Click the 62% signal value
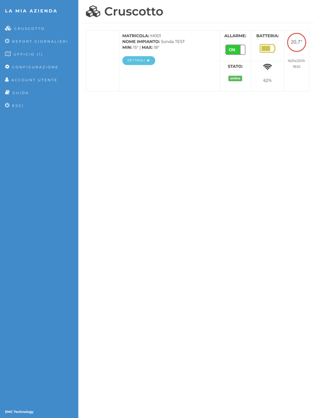This screenshot has height=418, width=314. click(x=267, y=80)
